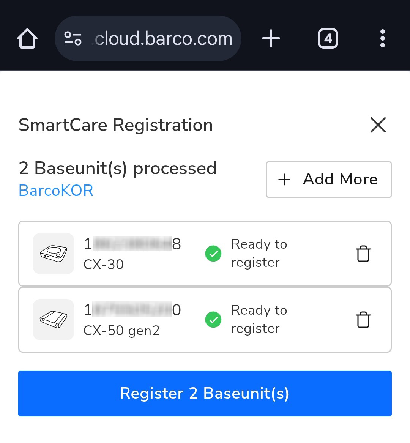
Task: Click the CX-30 device thumbnail
Action: (54, 254)
